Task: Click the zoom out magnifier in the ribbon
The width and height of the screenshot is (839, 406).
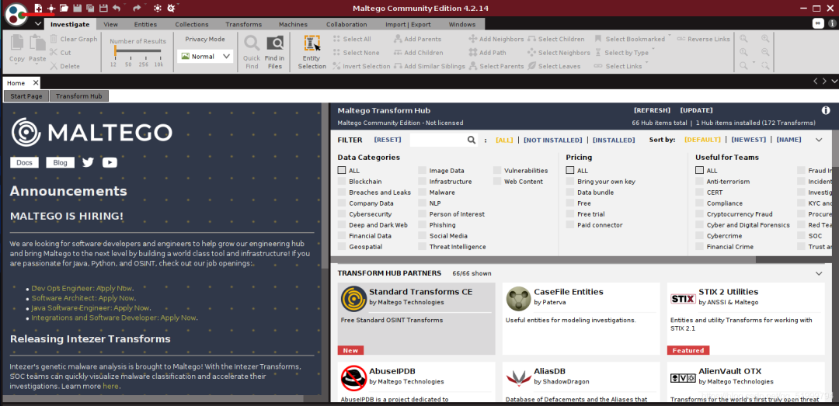Action: pos(765,52)
